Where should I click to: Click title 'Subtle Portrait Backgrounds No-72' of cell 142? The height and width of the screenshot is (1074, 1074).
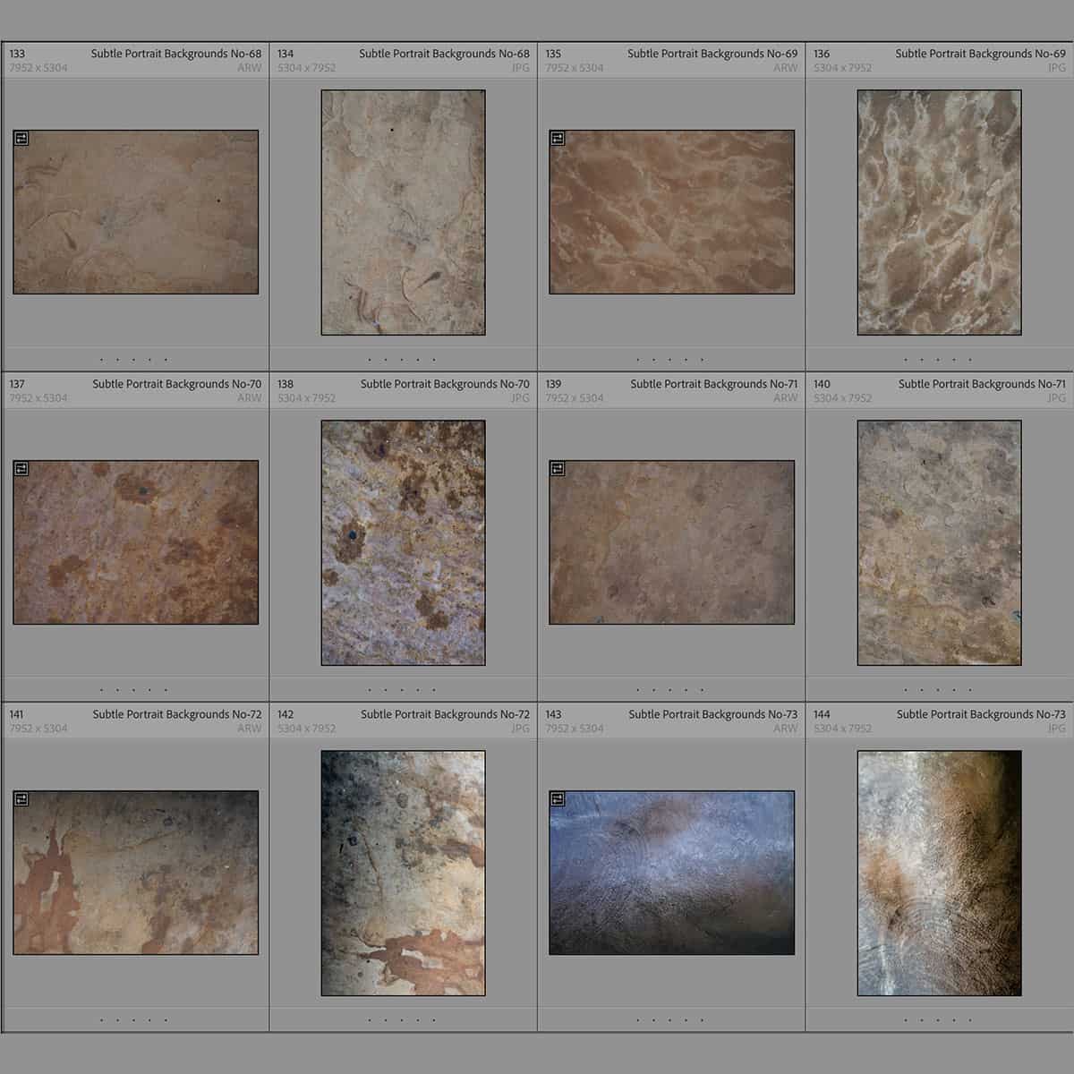pyautogui.click(x=445, y=714)
